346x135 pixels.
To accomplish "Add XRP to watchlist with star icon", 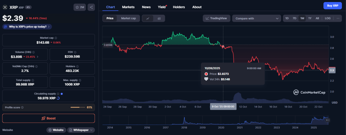I will click(79, 7).
